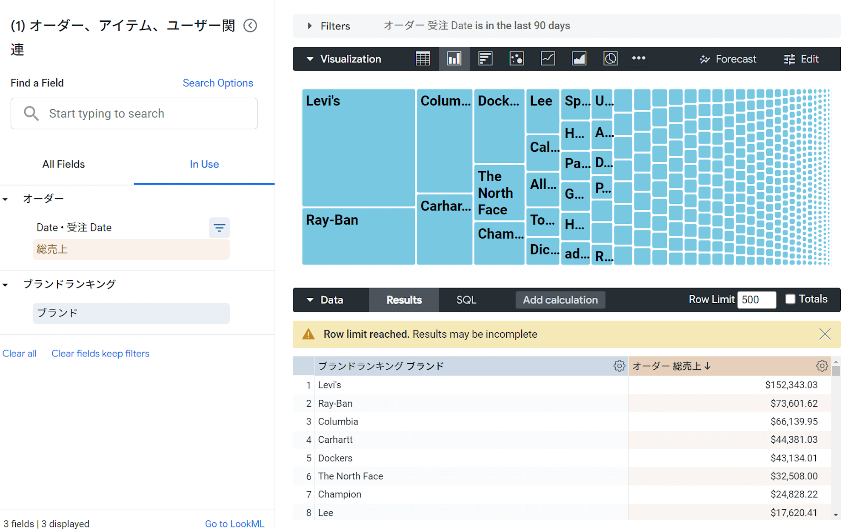The width and height of the screenshot is (851, 530).
Task: Select the column chart visualization icon
Action: (454, 59)
